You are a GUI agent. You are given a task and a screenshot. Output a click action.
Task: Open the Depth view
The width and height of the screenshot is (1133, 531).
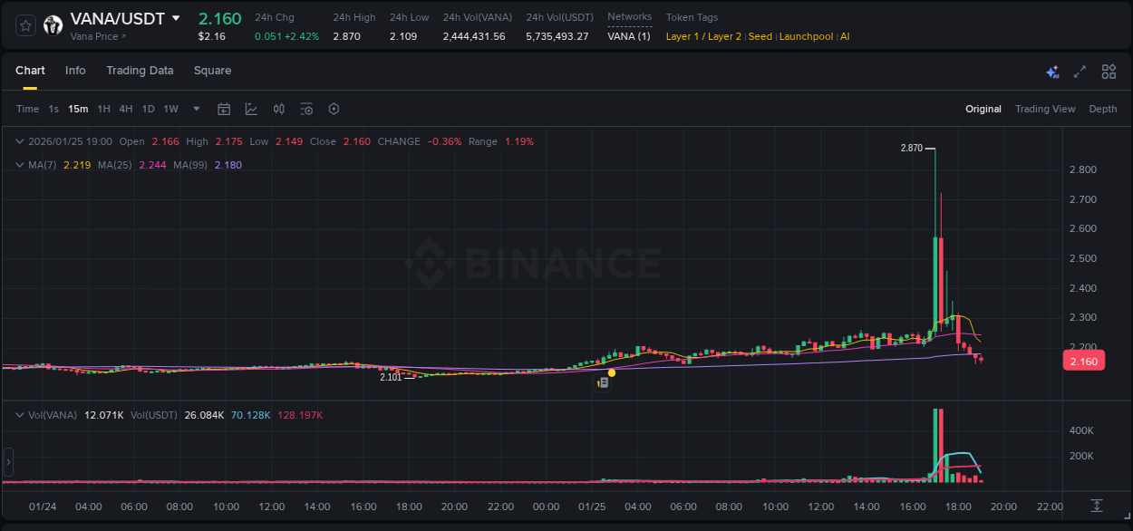click(1102, 109)
